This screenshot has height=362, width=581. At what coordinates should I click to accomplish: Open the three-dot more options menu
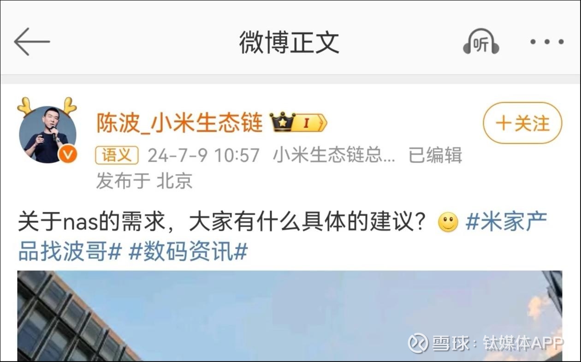[x=546, y=42]
